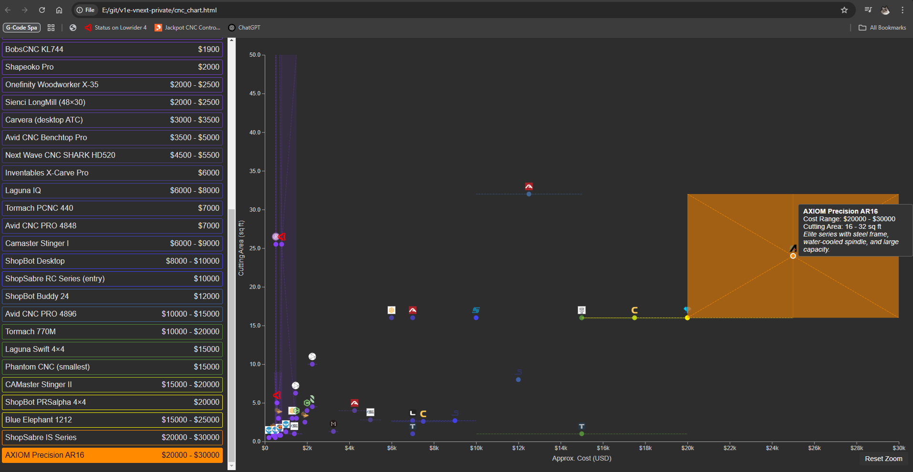The width and height of the screenshot is (913, 472).
Task: Click the browser forward arrow
Action: 25,10
